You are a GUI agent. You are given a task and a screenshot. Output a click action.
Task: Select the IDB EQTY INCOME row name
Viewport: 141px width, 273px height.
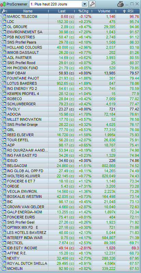[x=22, y=248]
